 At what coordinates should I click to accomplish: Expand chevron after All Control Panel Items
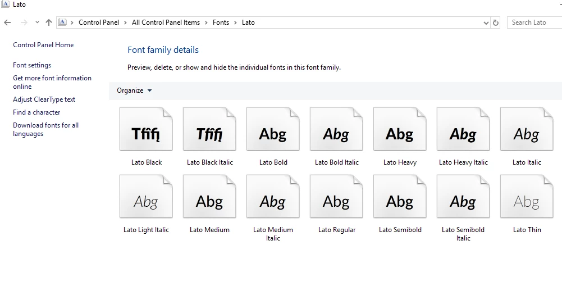coord(206,22)
